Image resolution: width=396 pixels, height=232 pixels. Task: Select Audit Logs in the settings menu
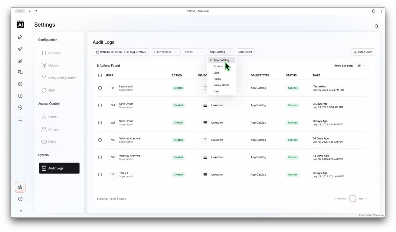(59, 168)
